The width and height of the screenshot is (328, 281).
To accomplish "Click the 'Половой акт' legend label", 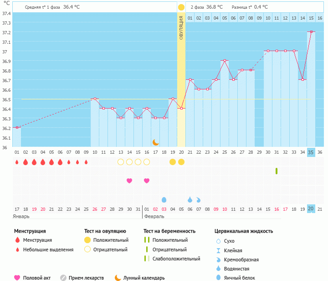I will coord(38,277).
